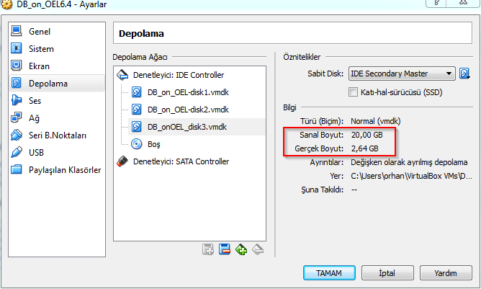Enable the Katı-hal-sürücüsü (SSD) checkbox
The height and width of the screenshot is (289, 481).
point(353,92)
